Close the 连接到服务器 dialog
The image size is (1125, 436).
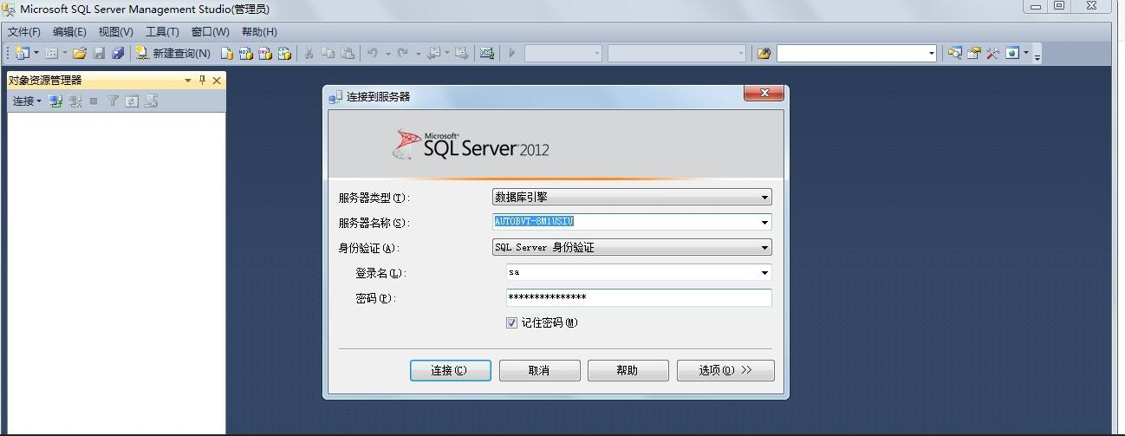764,93
